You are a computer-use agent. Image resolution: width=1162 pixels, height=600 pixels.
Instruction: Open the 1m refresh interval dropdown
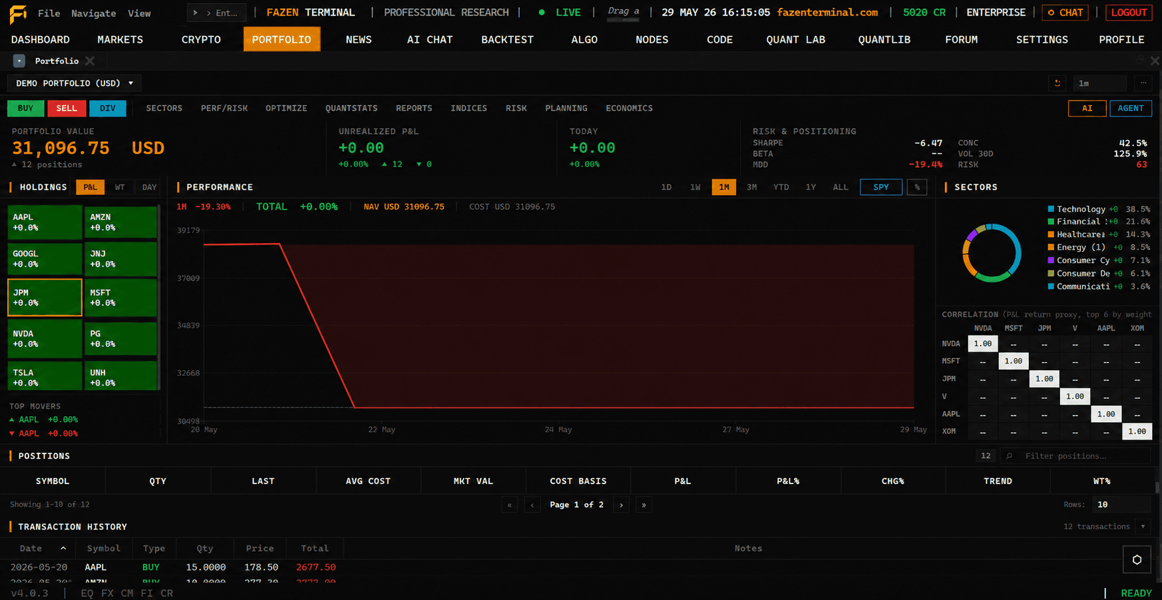pos(1100,83)
